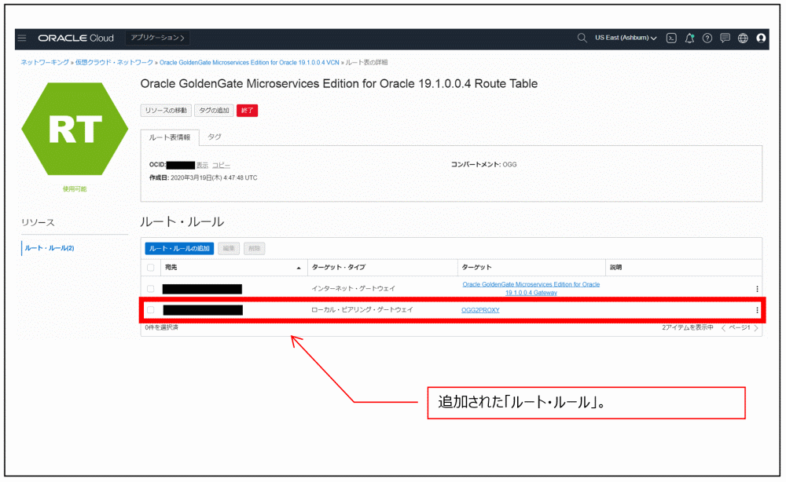Click the タグの追加 button

pyautogui.click(x=214, y=110)
